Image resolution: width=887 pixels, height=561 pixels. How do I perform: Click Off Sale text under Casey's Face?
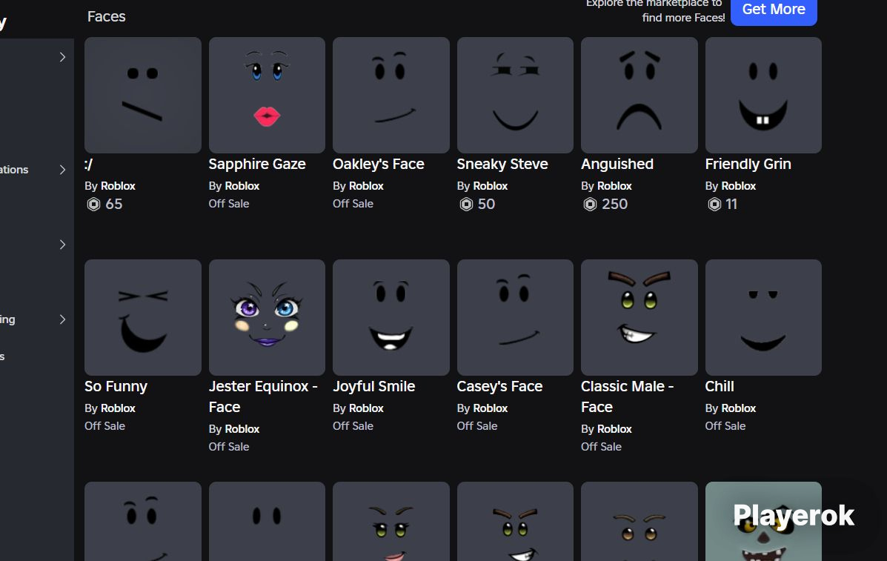pos(477,426)
